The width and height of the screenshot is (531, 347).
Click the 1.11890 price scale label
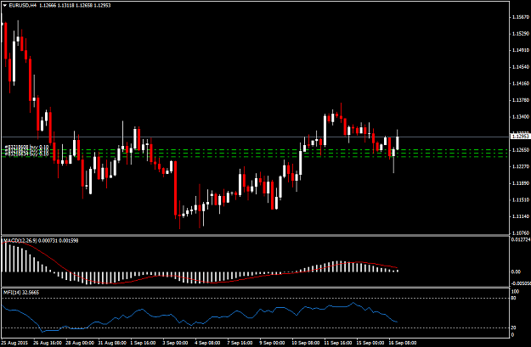tap(521, 183)
